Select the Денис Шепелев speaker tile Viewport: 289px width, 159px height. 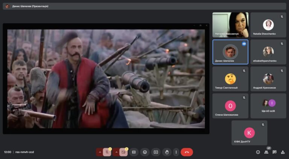(x=230, y=52)
